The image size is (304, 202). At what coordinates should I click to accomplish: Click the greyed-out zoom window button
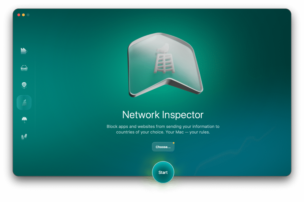28,15
